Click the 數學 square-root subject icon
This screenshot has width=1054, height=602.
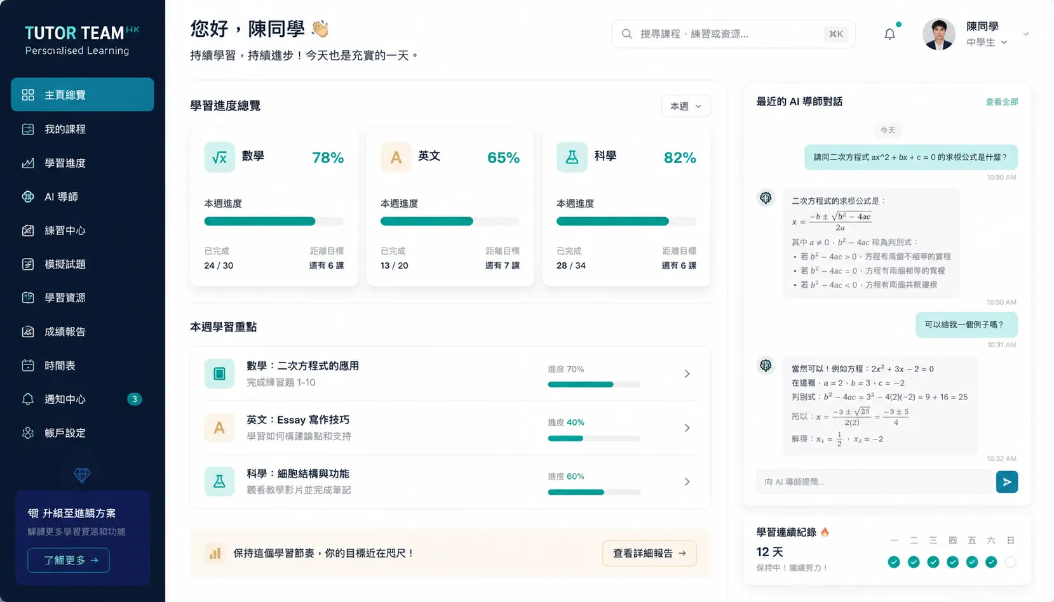(219, 157)
